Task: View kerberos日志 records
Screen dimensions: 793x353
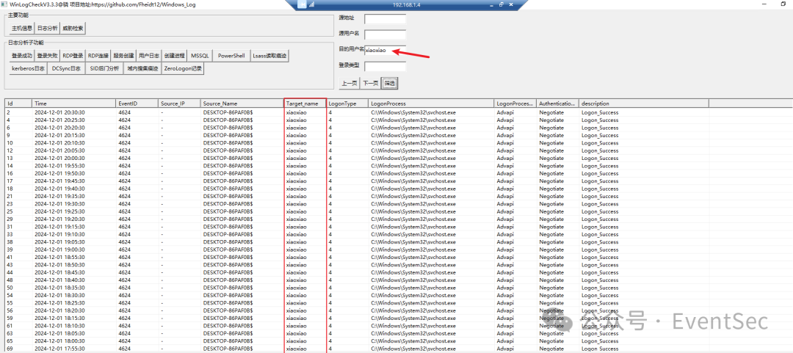Action: tap(29, 68)
